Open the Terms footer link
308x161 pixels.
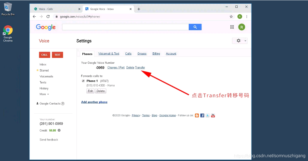coord(146,116)
